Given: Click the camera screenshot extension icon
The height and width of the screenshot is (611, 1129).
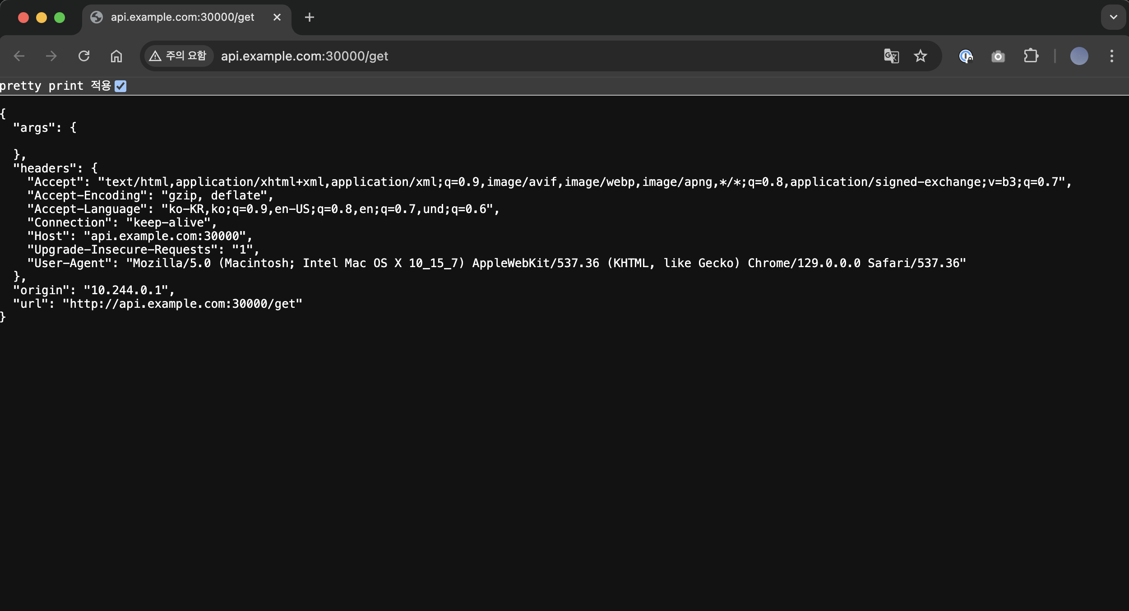Looking at the screenshot, I should point(998,56).
